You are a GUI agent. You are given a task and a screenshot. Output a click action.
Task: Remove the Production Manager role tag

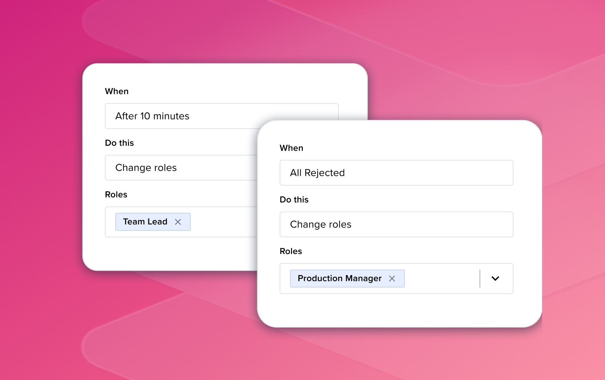[x=392, y=279]
